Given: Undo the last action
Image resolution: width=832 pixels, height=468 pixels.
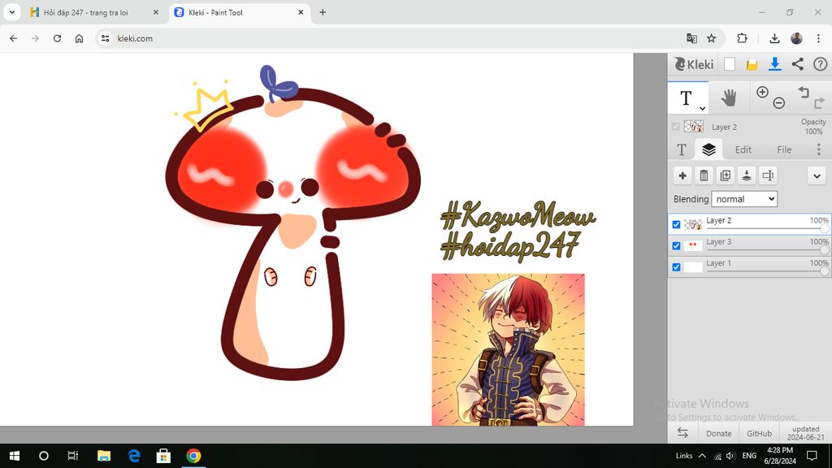Looking at the screenshot, I should 804,93.
